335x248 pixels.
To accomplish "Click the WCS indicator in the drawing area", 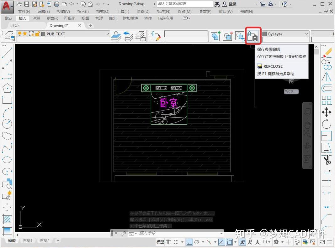I will (x=291, y=91).
